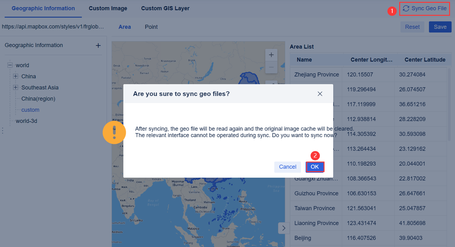455x247 pixels.
Task: Dismiss the sync dialog with the X icon
Action: tap(320, 93)
